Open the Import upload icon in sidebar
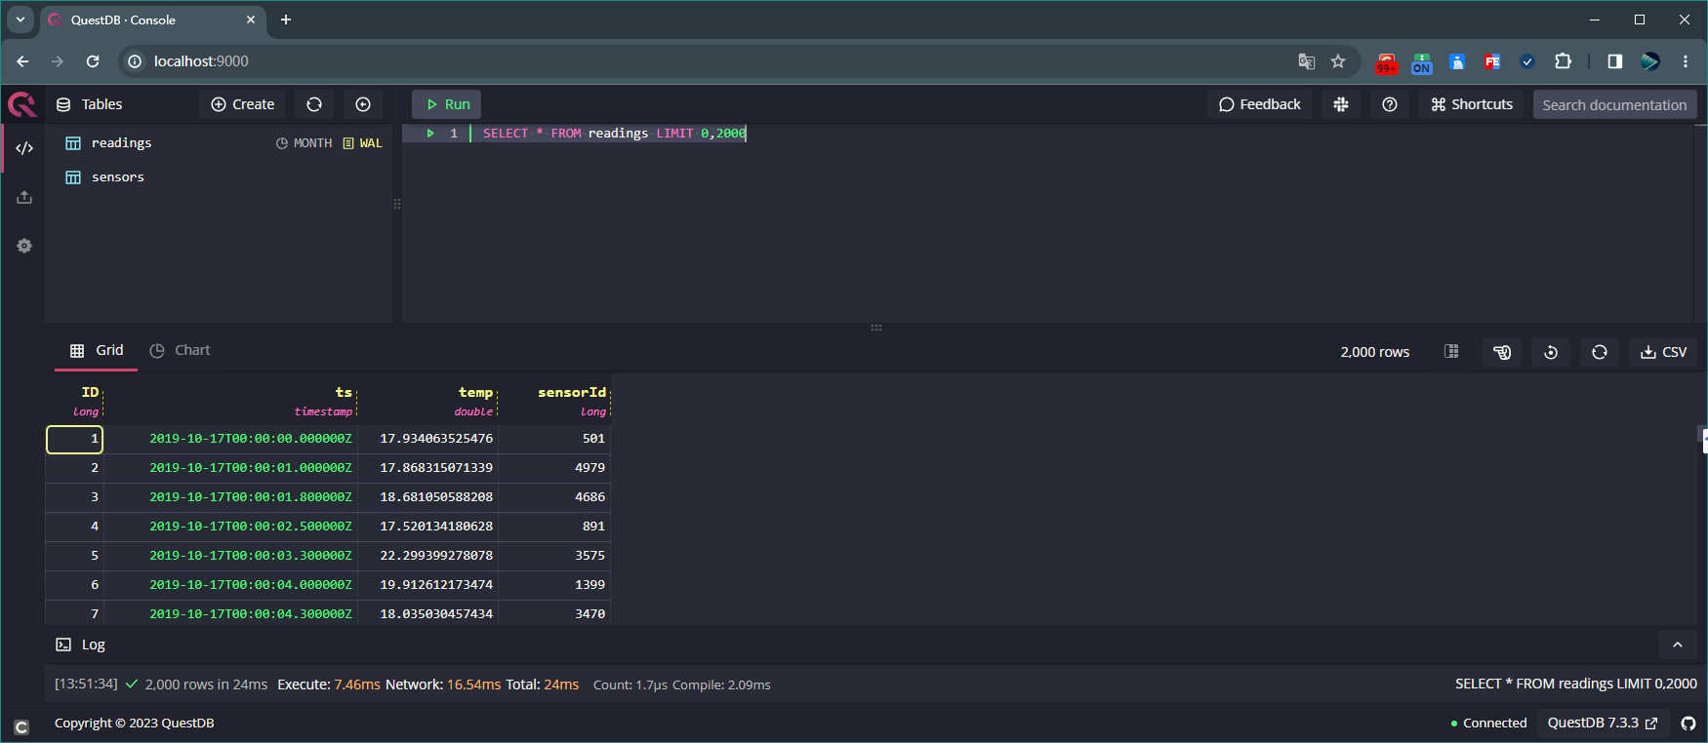 24,197
